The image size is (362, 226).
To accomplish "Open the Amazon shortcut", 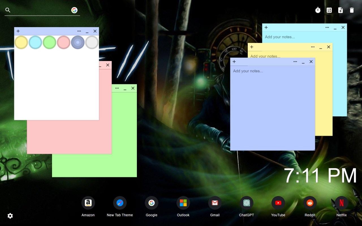I will [x=88, y=203].
